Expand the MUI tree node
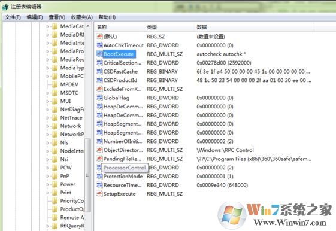Screen dimensions: 336x231 pyautogui.click(x=47, y=101)
